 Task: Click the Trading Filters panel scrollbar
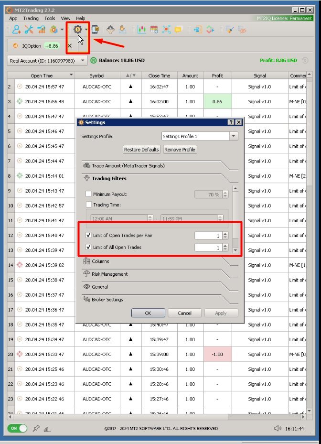pos(235,220)
